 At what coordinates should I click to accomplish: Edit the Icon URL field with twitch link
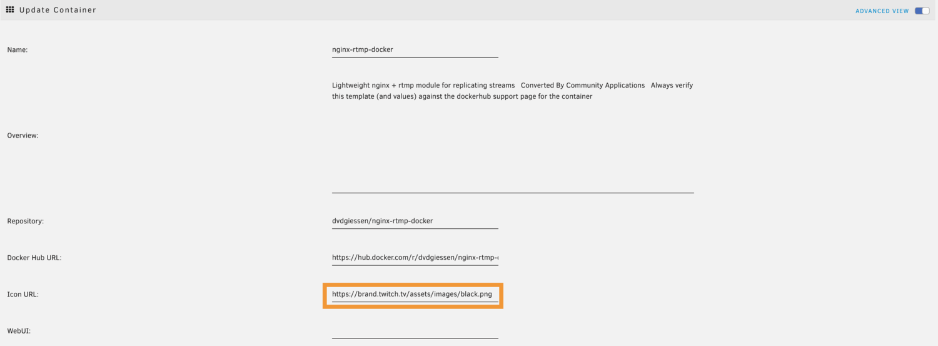click(415, 295)
